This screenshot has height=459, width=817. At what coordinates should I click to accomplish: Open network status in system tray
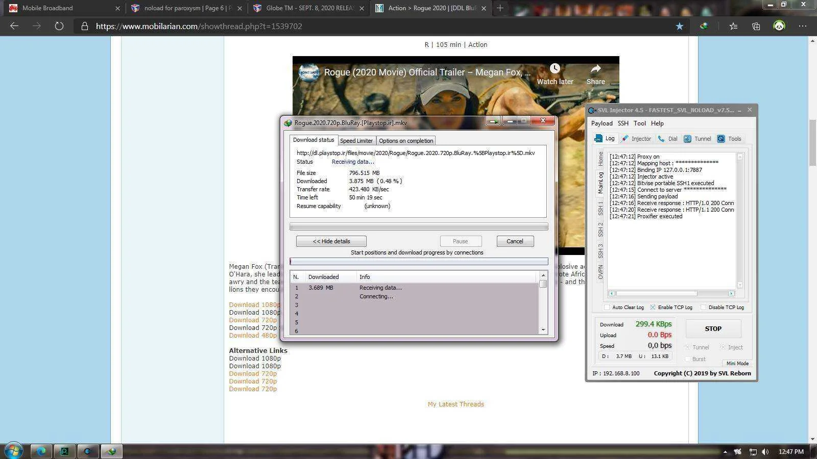tap(753, 451)
